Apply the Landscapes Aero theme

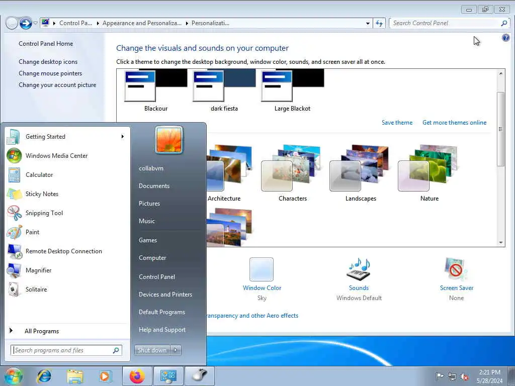361,173
